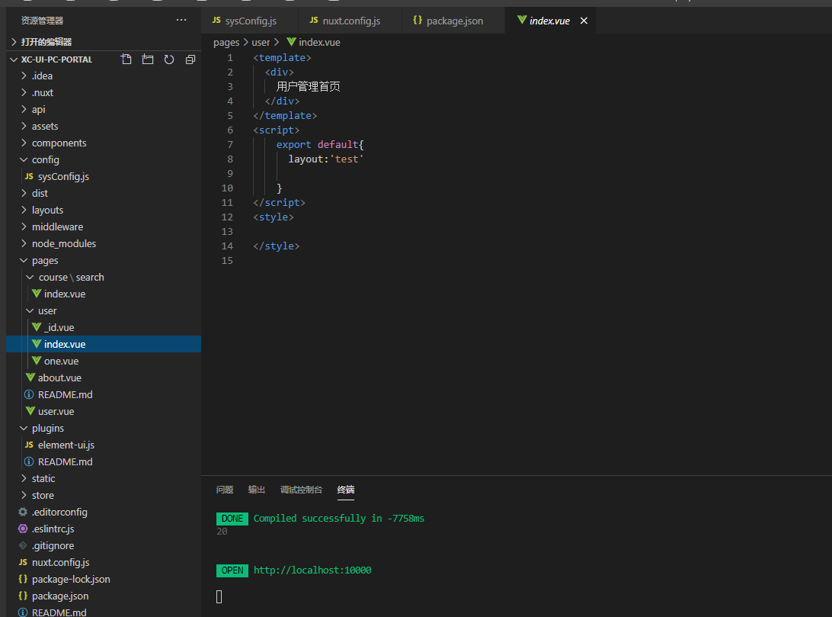Viewport: 832px width, 617px height.
Task: Create a new file using the Explorer toolbar icon
Action: [x=126, y=59]
